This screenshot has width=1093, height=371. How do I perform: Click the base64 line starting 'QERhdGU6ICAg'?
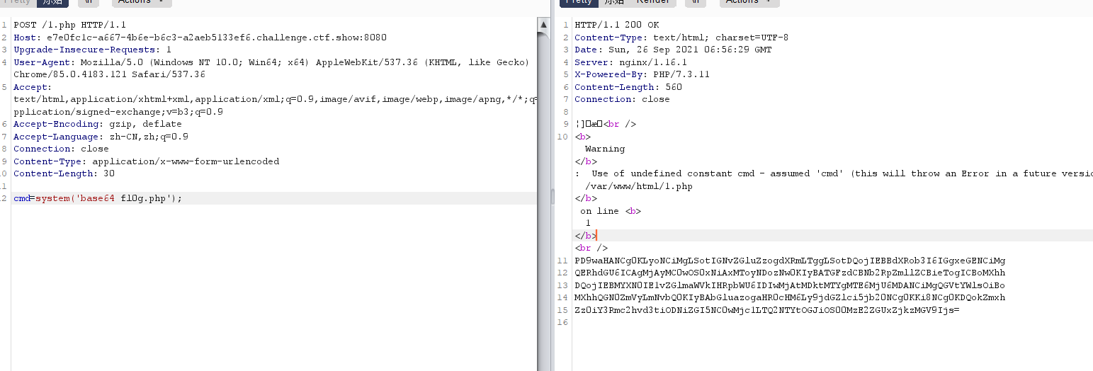click(x=790, y=273)
